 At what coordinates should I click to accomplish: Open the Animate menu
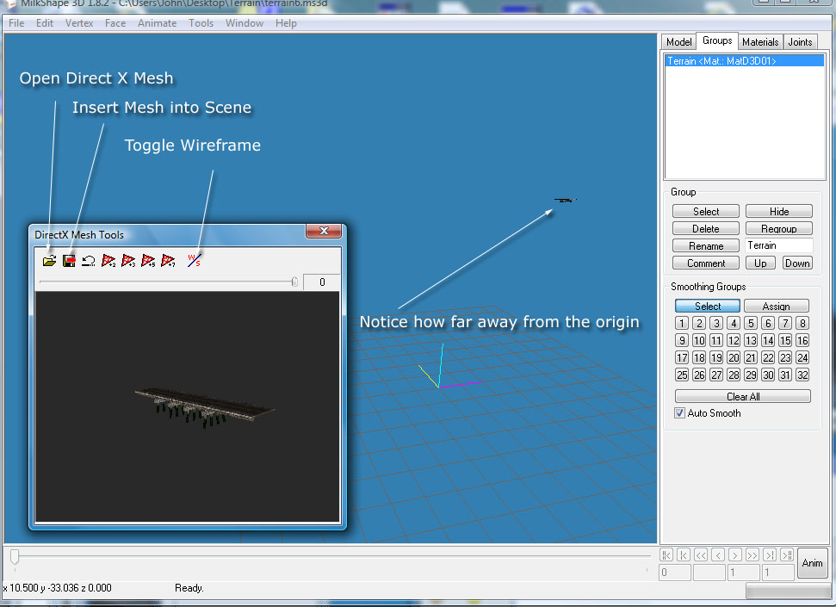(158, 23)
